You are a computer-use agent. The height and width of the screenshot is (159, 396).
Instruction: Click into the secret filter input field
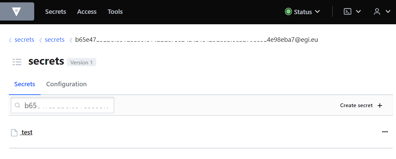68,105
